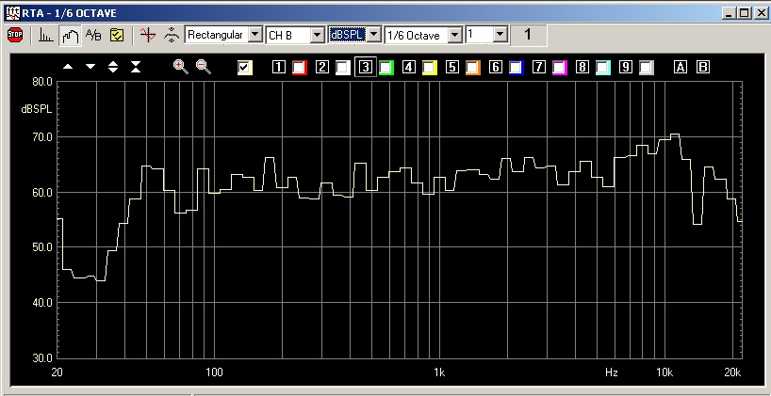This screenshot has width=771, height=396.
Task: Toggle the checkbox left of memory 1
Action: [245, 67]
